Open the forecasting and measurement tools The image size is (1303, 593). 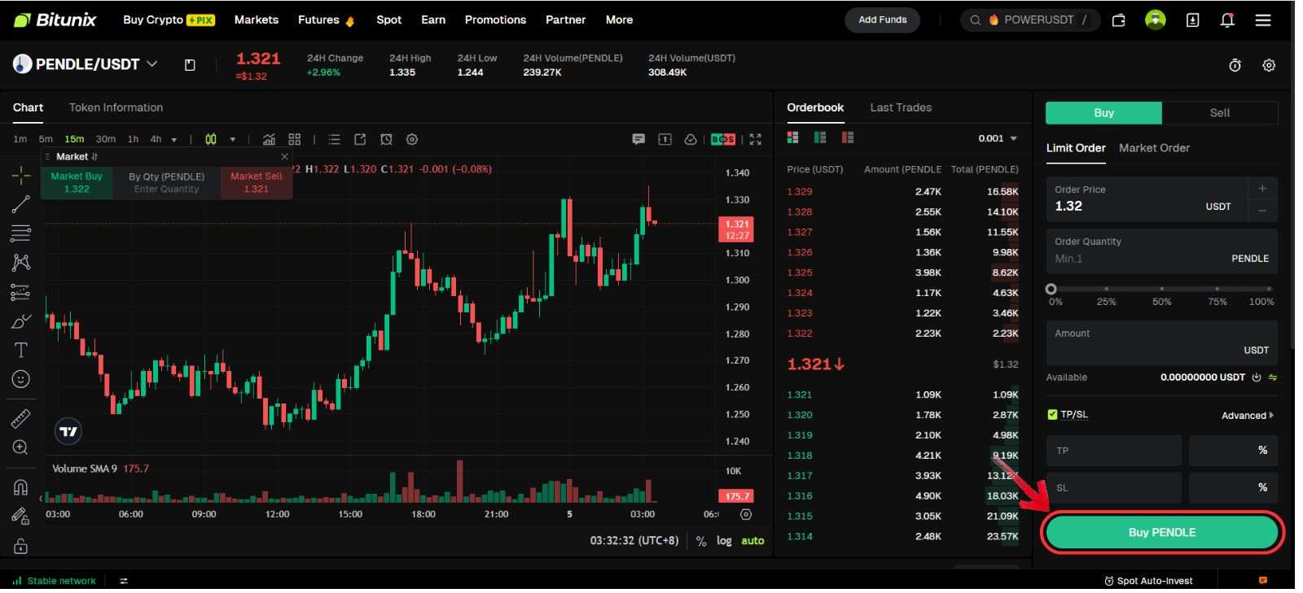coord(21,292)
